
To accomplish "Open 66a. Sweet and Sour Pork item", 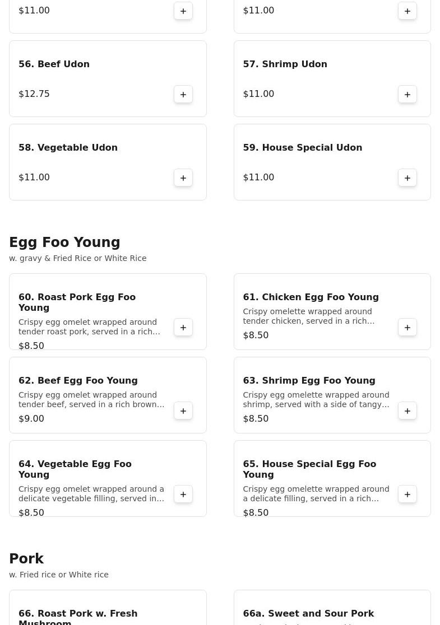I will tap(308, 614).
